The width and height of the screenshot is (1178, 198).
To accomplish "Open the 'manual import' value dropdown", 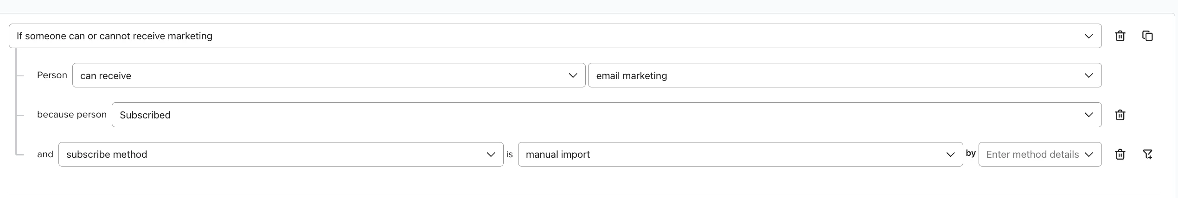I will coord(740,155).
